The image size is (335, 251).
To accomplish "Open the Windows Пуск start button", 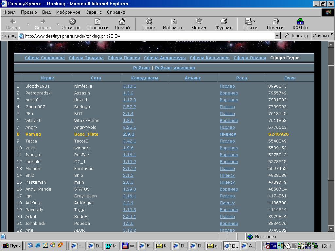I will point(11,246).
